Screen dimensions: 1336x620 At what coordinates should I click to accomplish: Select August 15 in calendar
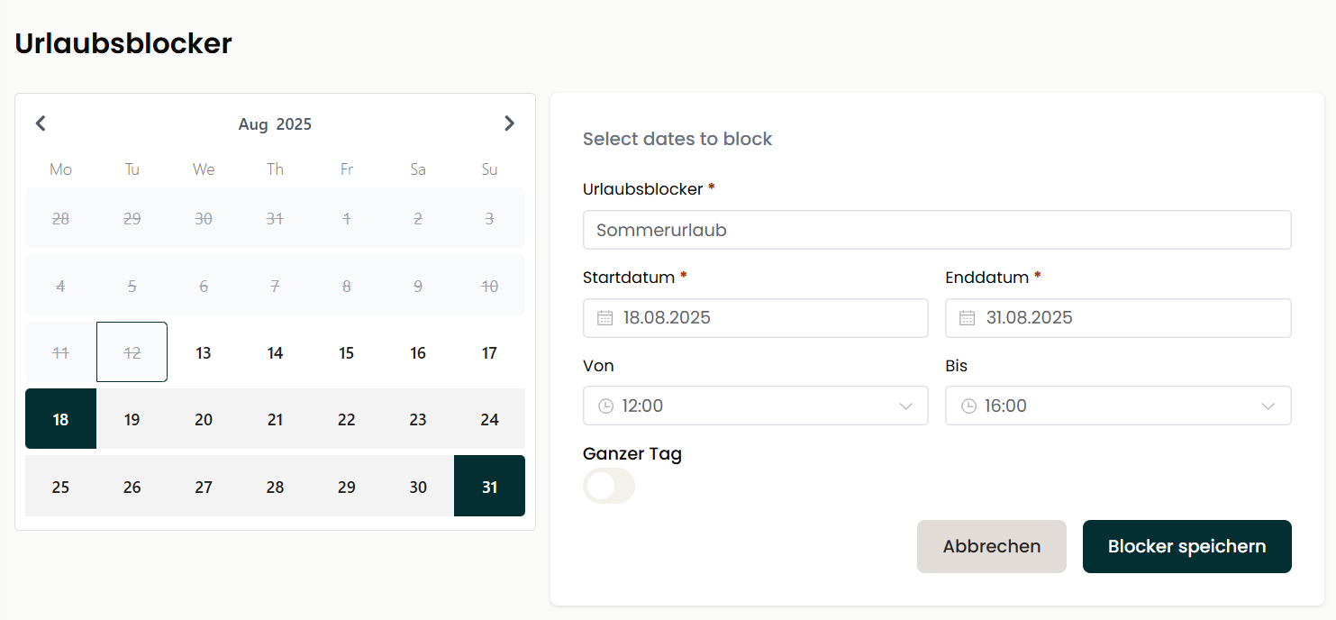click(347, 352)
